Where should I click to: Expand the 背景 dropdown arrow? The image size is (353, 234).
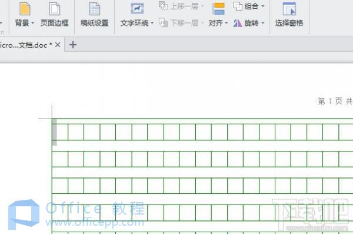32,23
